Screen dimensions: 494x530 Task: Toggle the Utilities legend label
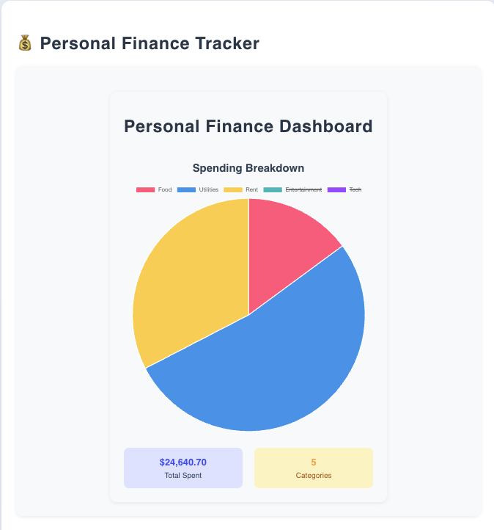(x=209, y=189)
